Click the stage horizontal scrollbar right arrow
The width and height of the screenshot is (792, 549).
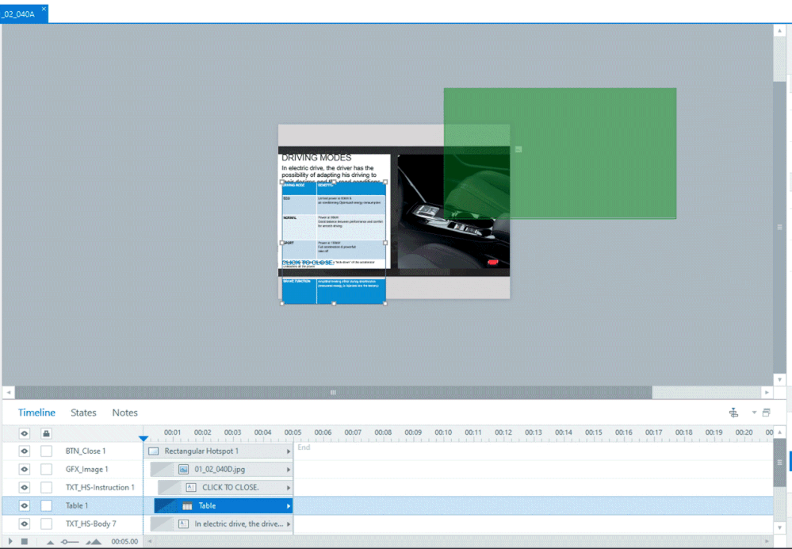767,392
